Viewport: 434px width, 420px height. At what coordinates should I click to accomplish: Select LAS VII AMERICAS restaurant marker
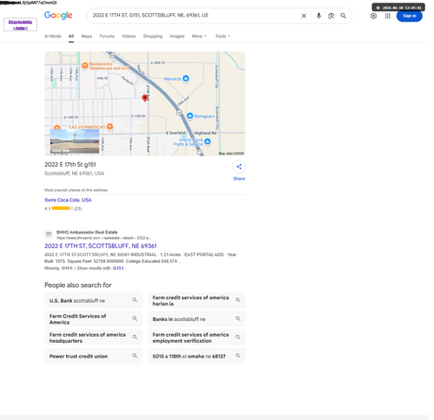[109, 127]
